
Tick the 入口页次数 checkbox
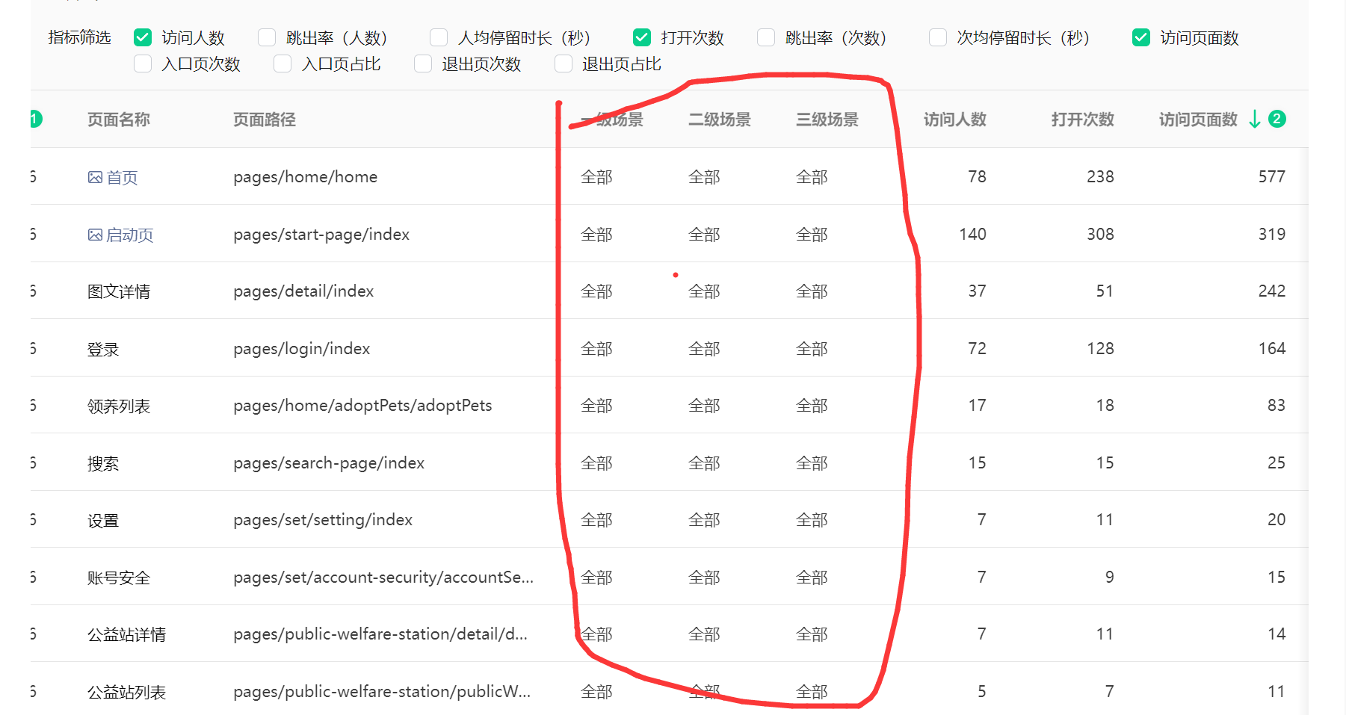(143, 64)
